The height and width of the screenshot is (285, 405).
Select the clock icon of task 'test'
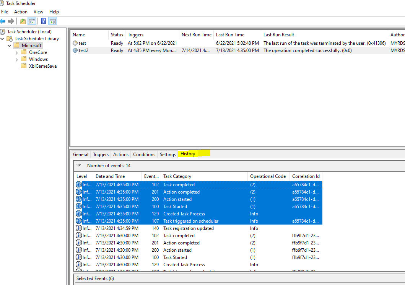point(75,43)
